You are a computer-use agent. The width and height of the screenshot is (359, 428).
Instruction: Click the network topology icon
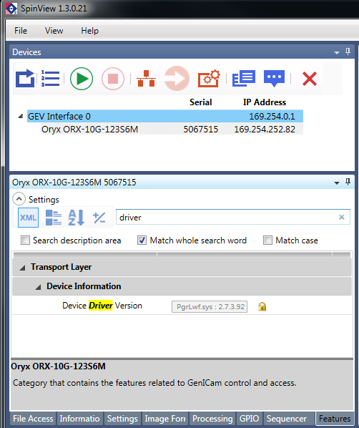(147, 79)
